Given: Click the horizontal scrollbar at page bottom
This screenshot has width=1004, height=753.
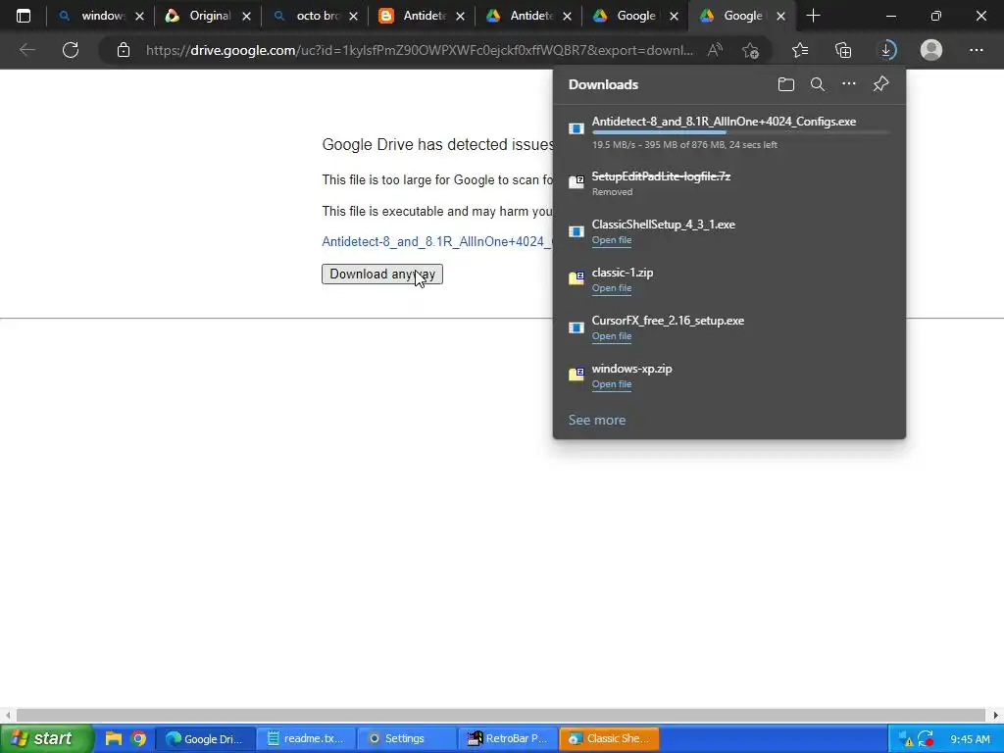Looking at the screenshot, I should [x=501, y=715].
